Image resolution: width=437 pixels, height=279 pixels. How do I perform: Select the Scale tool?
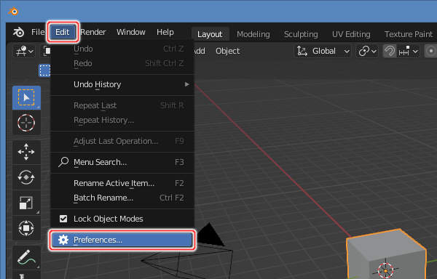[x=26, y=203]
